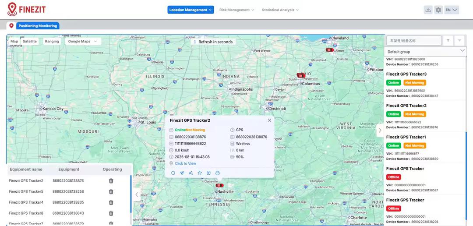Click Not Moving badge of Finezit GPS Tracker1
Image resolution: width=473 pixels, height=226 pixels.
click(x=414, y=146)
